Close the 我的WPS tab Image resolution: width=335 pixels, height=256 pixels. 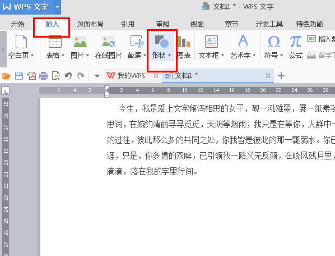[156, 76]
